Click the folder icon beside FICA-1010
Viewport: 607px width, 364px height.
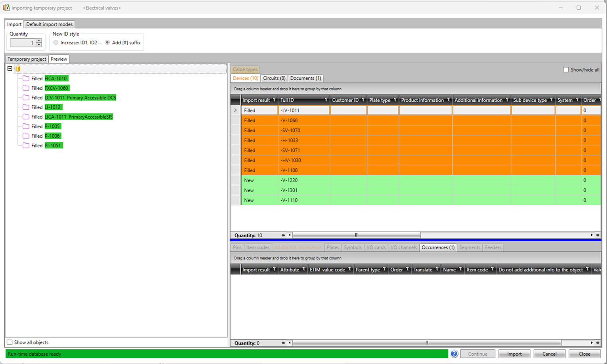26,79
